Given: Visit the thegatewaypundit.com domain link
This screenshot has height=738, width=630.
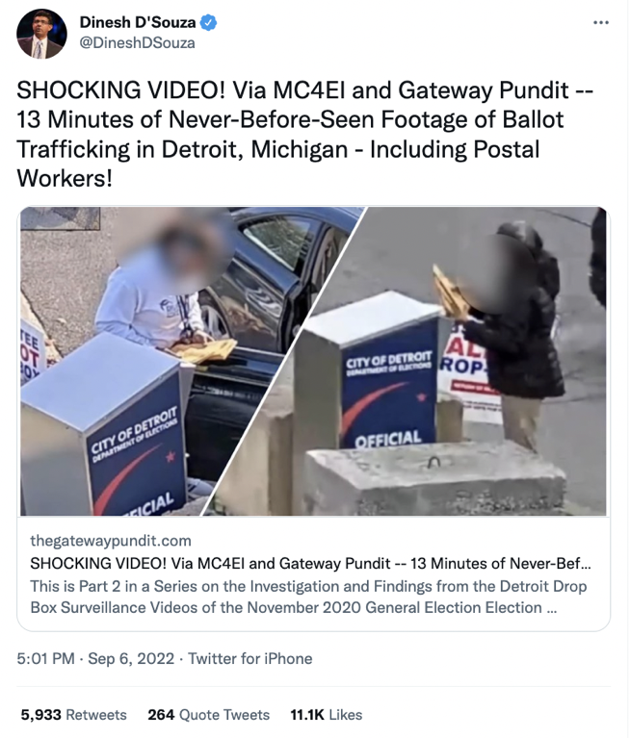Looking at the screenshot, I should [x=111, y=541].
